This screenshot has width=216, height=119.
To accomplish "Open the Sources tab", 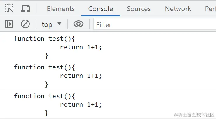I will point(139,9).
